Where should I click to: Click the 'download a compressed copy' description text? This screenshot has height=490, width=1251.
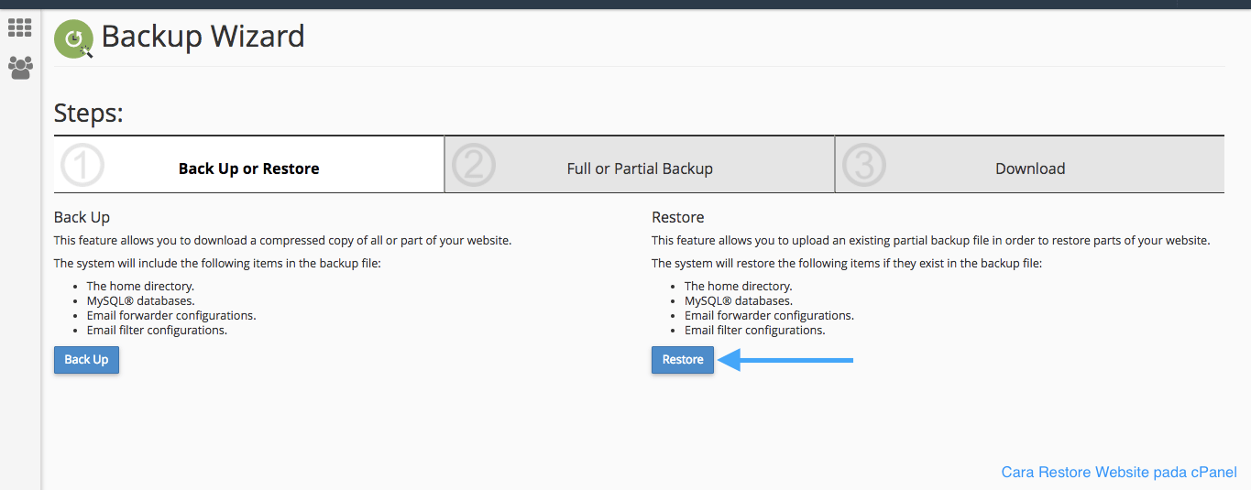coord(282,241)
